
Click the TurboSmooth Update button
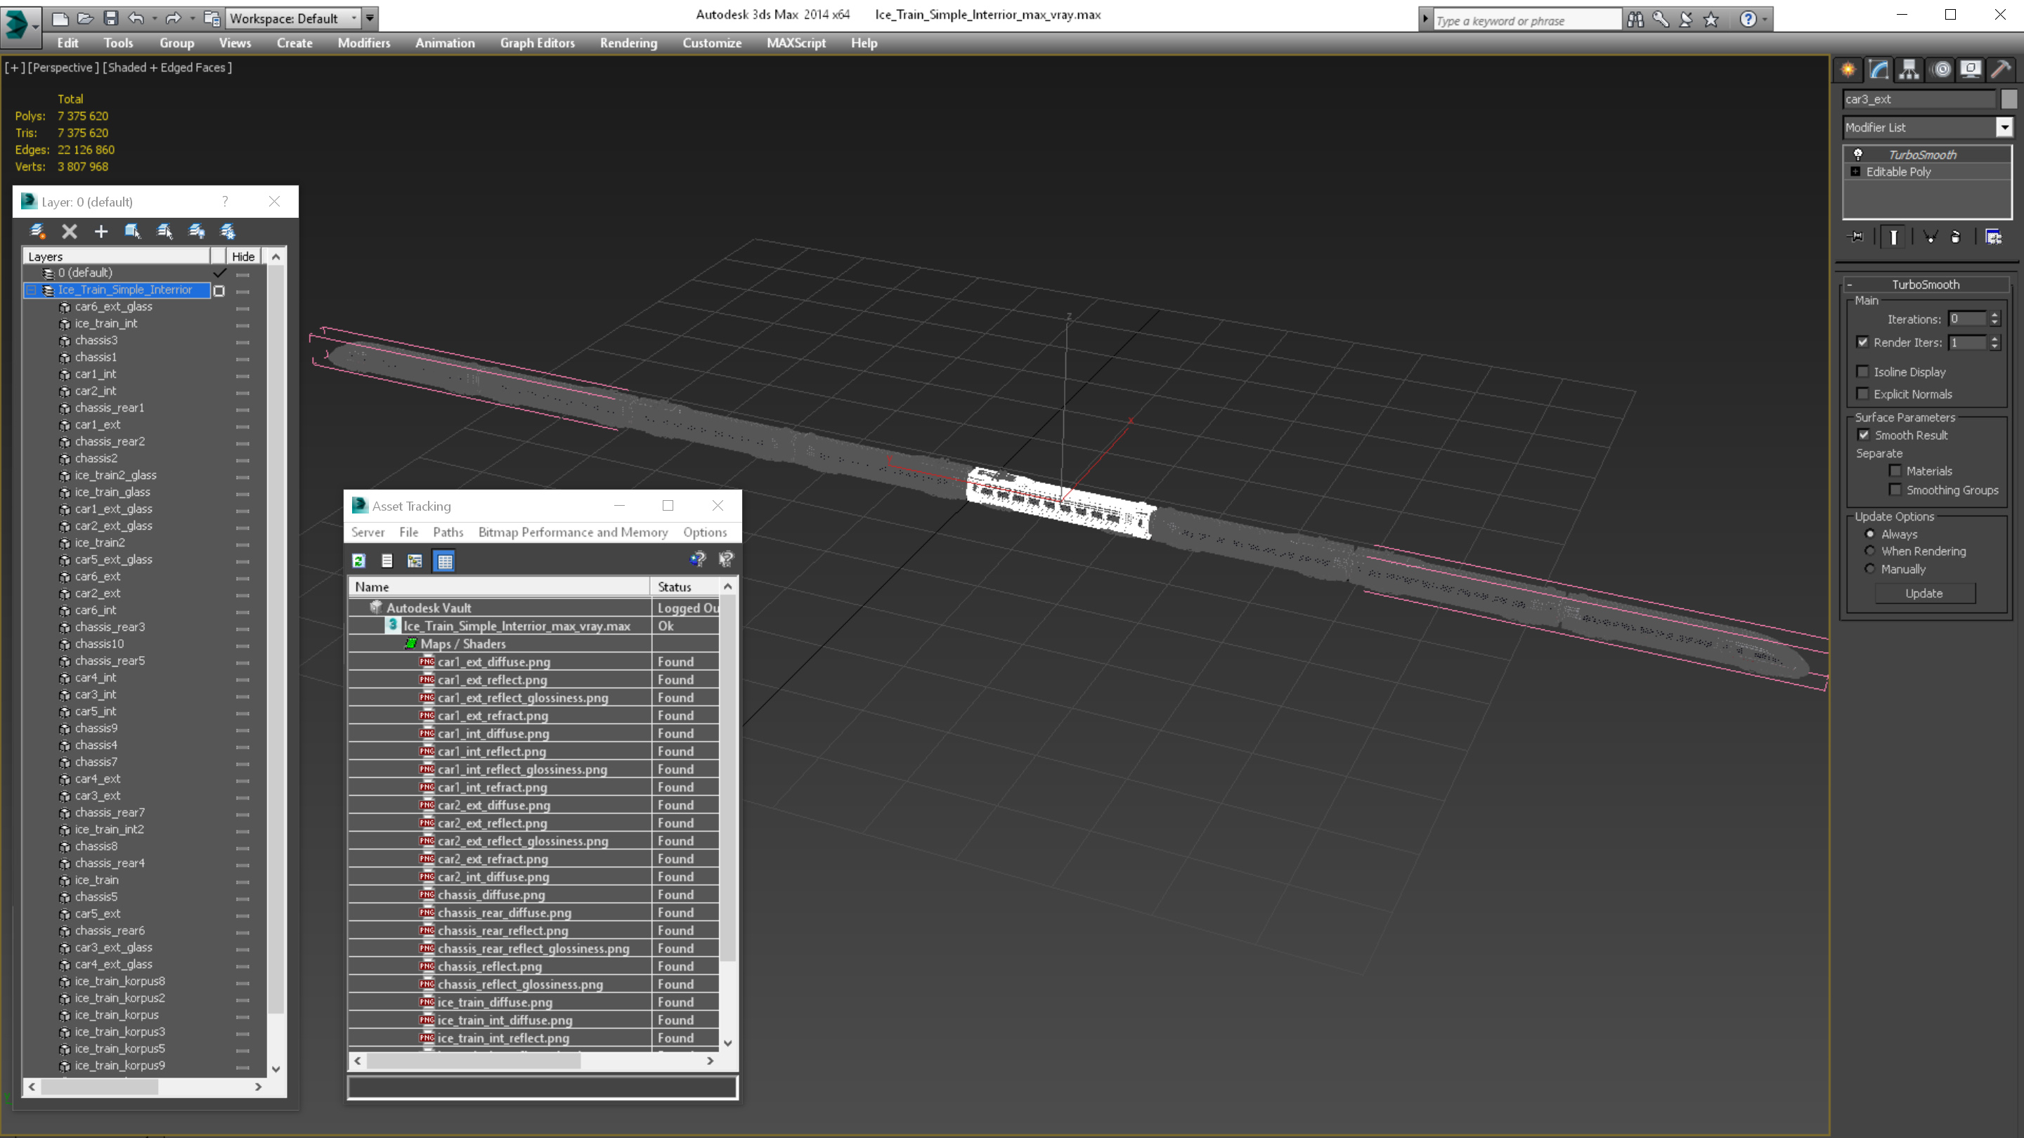(1924, 594)
